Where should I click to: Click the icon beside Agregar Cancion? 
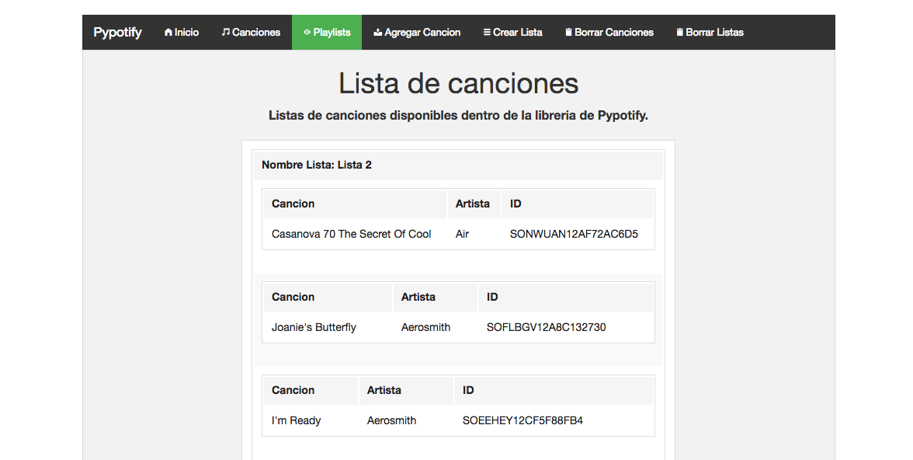point(378,33)
